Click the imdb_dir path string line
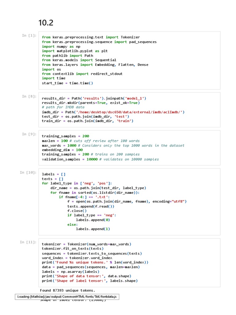Viewport: 236px width, 315px height. click(x=113, y=112)
